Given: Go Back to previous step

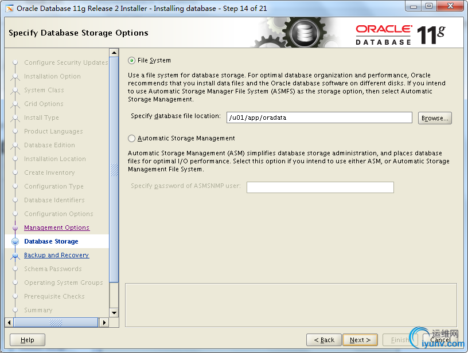Looking at the screenshot, I should point(324,340).
